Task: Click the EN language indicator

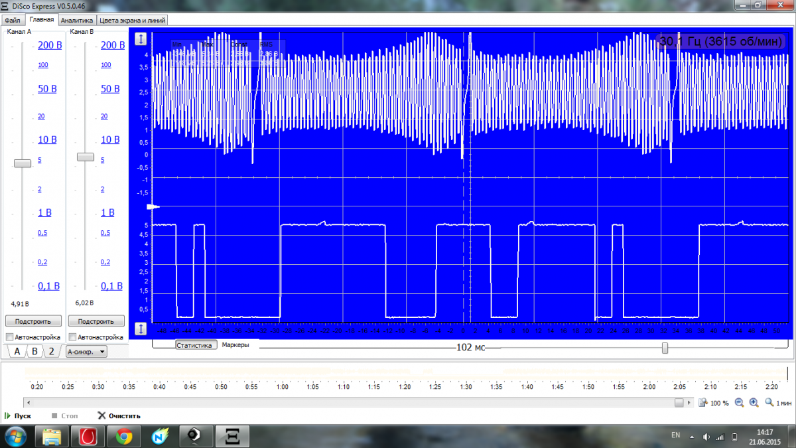Action: click(676, 435)
